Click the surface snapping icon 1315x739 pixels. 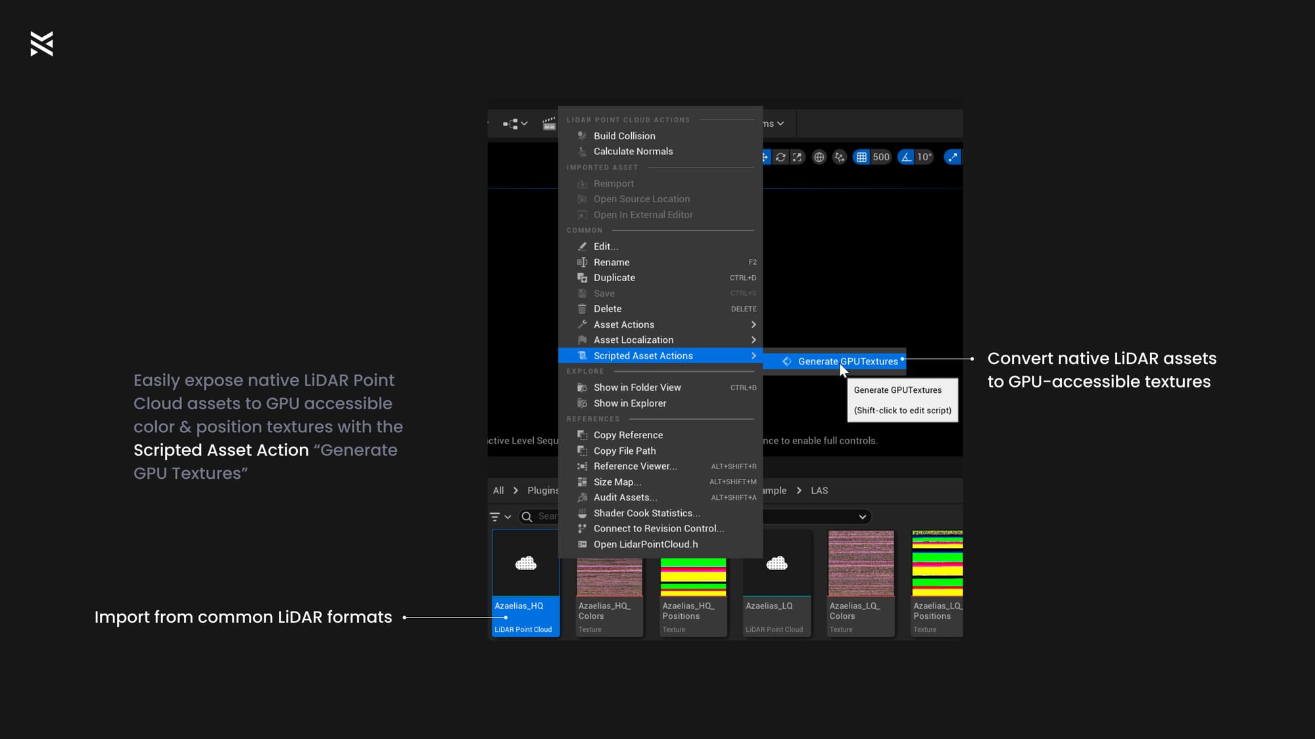839,157
